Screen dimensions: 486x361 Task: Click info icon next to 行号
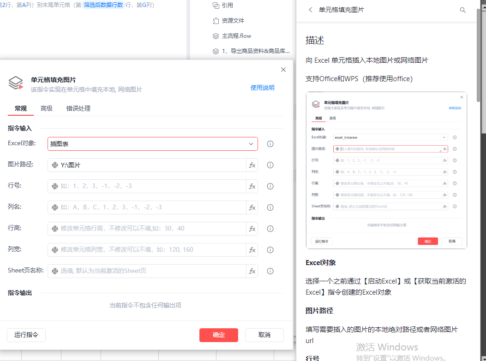[x=270, y=186]
